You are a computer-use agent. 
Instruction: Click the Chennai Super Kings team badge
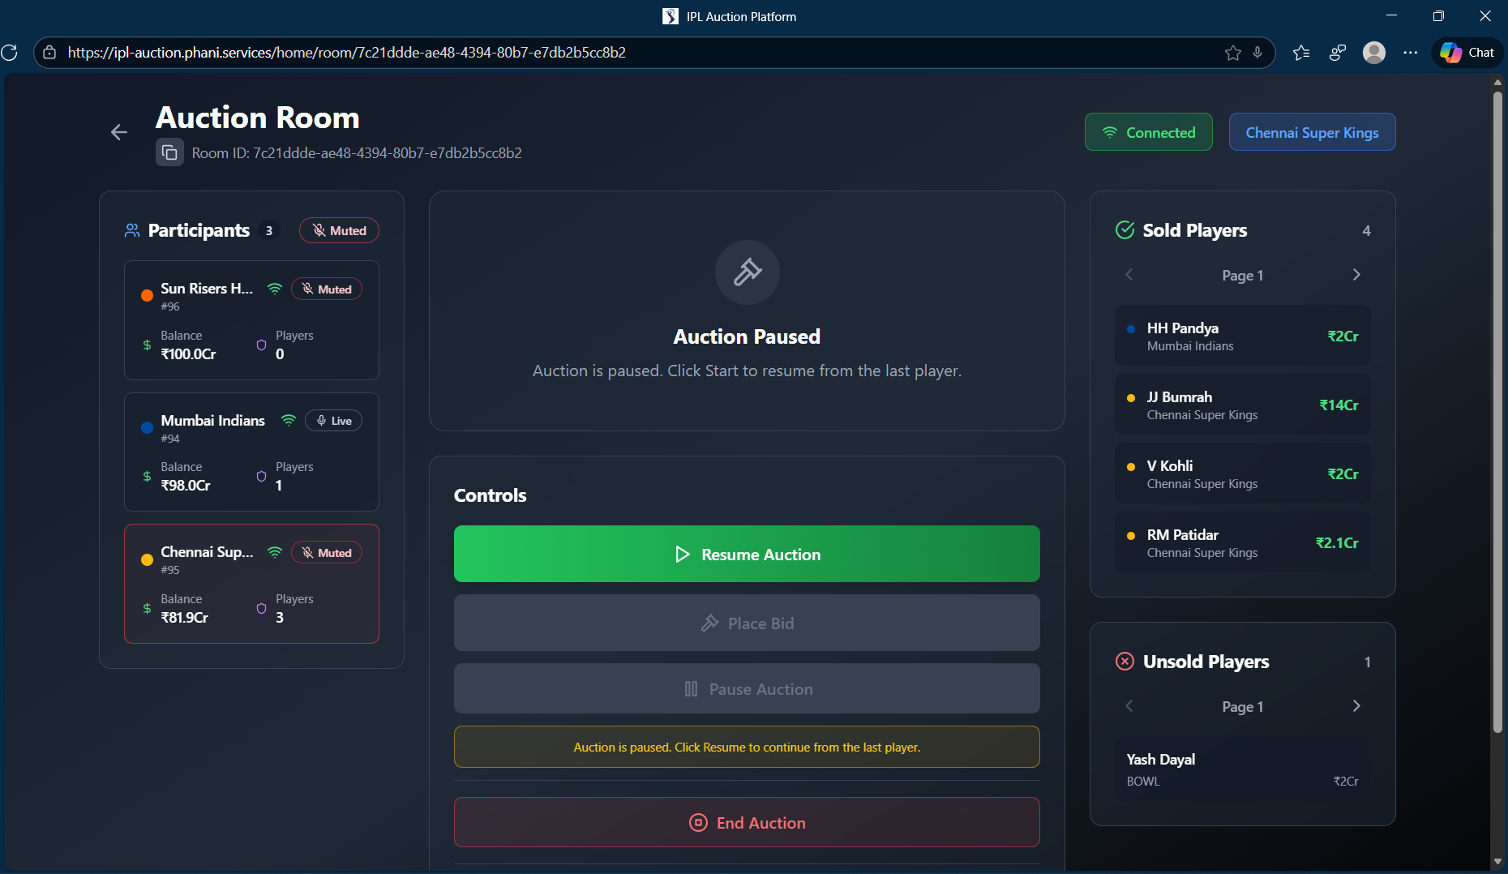pos(1312,131)
